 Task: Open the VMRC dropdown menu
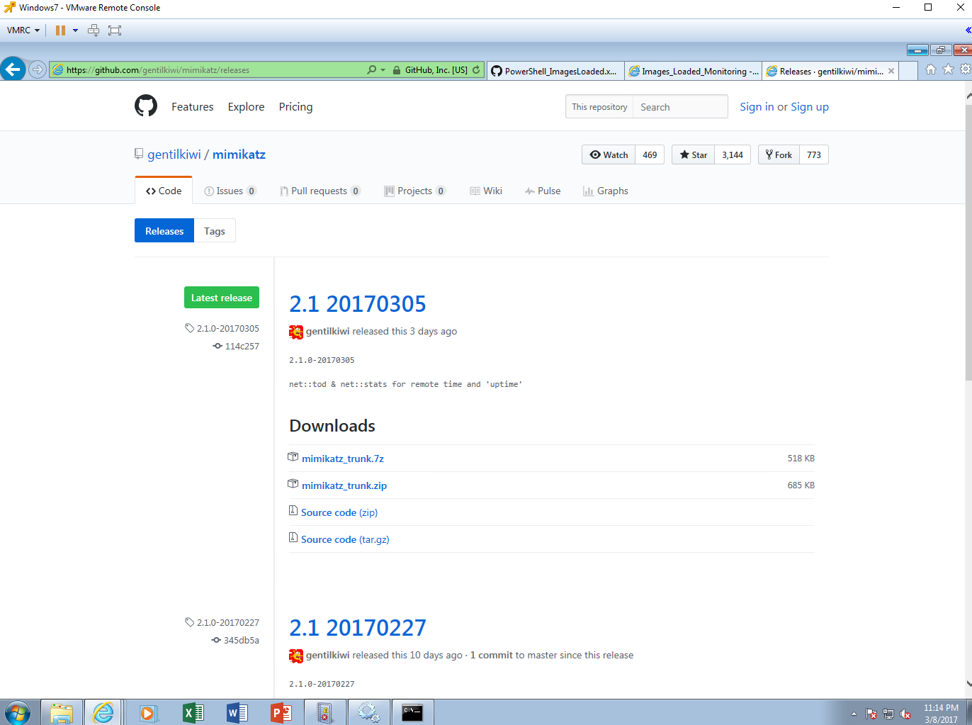[23, 30]
